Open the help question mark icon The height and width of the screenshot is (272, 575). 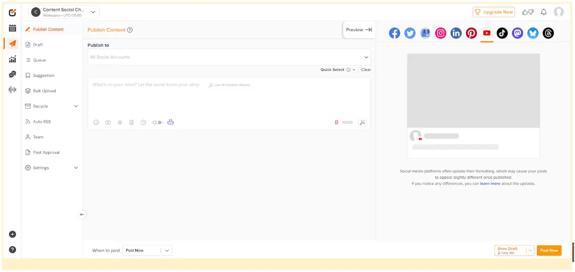(13, 249)
